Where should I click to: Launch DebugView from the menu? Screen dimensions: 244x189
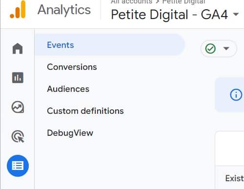click(70, 133)
